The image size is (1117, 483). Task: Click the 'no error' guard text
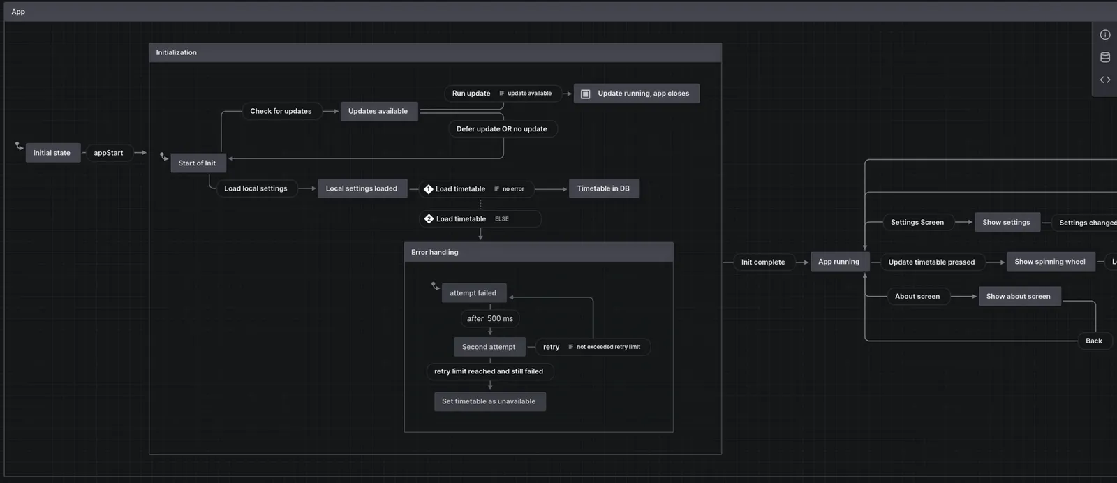(513, 189)
